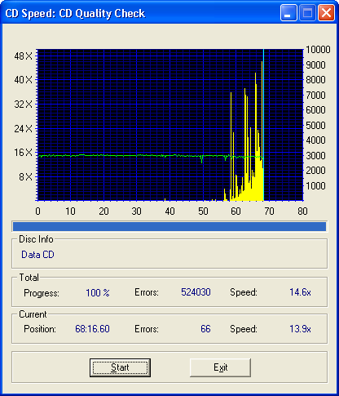Click the blue scan progress bar
339x396 pixels.
[x=169, y=226]
